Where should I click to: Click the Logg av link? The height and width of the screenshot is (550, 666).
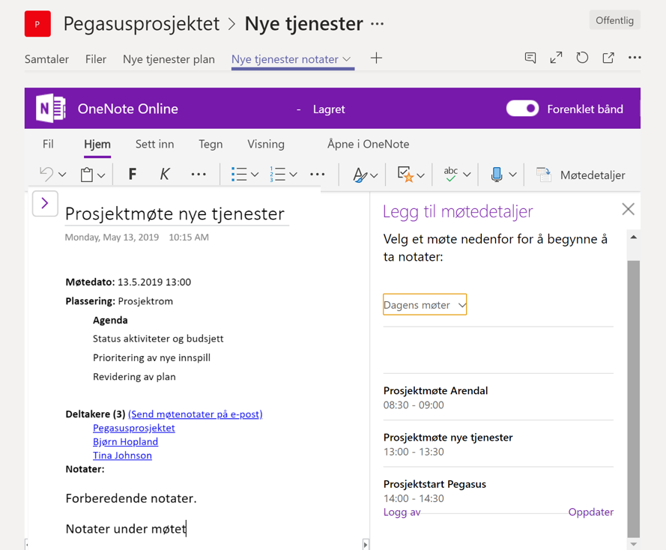[x=402, y=512]
